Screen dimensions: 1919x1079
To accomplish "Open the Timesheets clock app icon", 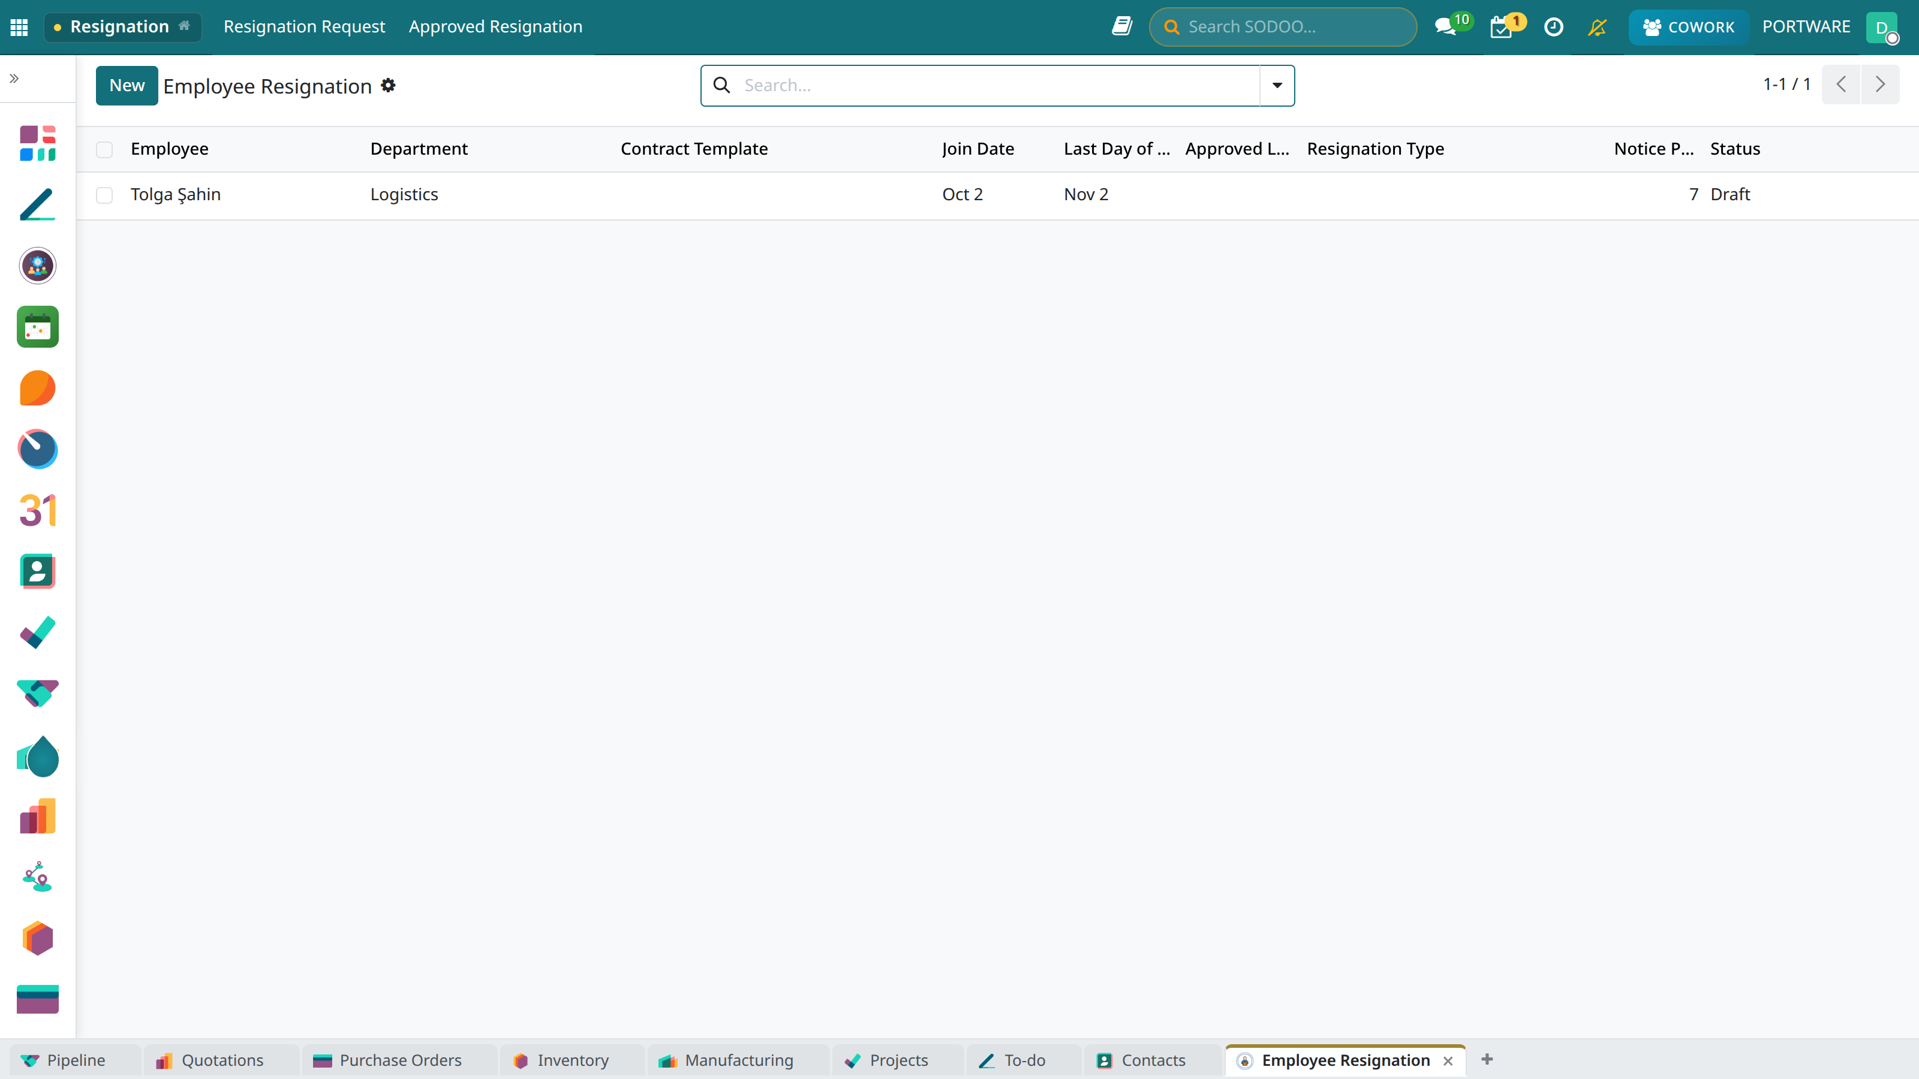I will (37, 449).
